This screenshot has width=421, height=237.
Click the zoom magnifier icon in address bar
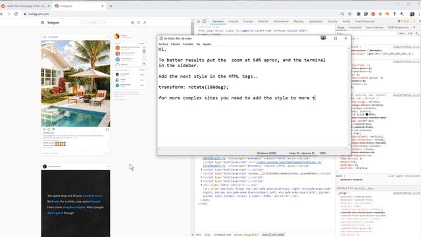click(x=342, y=14)
